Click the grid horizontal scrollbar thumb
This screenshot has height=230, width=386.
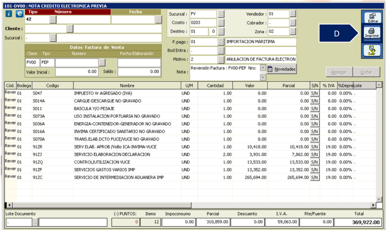click(102, 205)
